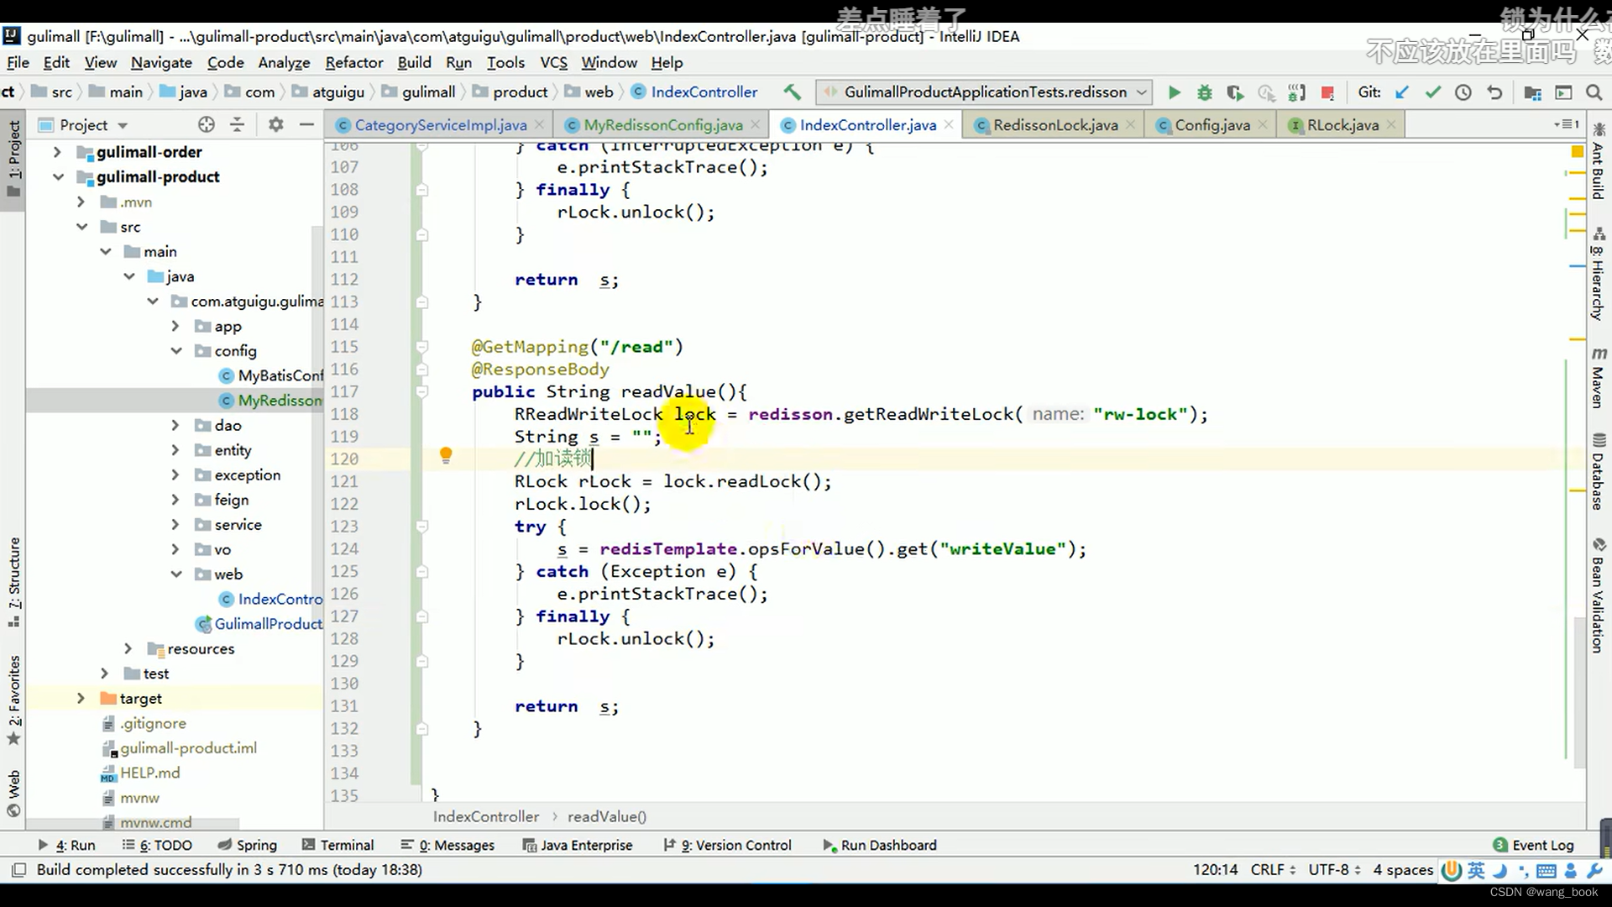Change UTF-8 file encoding
The width and height of the screenshot is (1612, 907).
click(x=1334, y=869)
